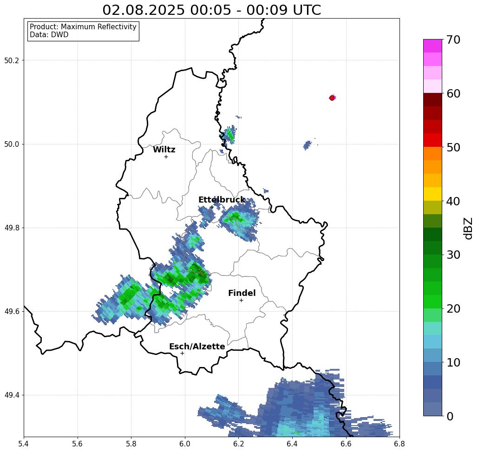Click the 'Esch/Alzette' city label

pos(197,347)
